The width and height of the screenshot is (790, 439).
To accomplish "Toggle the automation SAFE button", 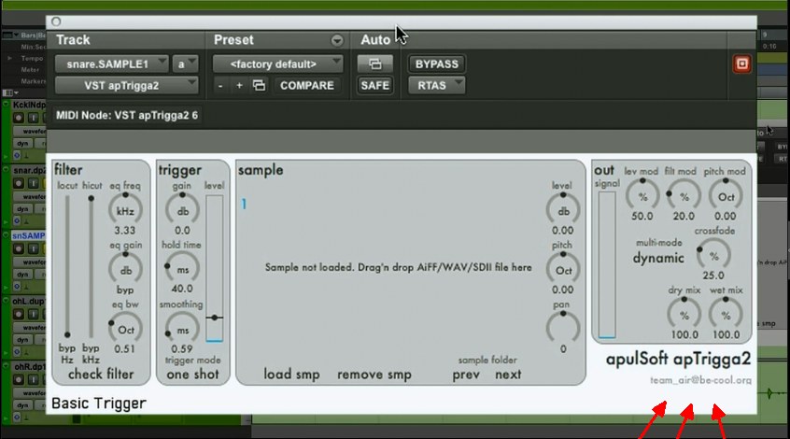I will click(x=374, y=85).
